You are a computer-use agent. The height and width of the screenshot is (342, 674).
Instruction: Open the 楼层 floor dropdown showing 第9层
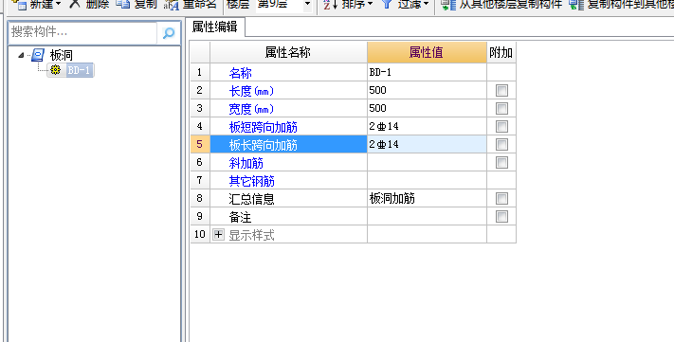click(x=307, y=5)
